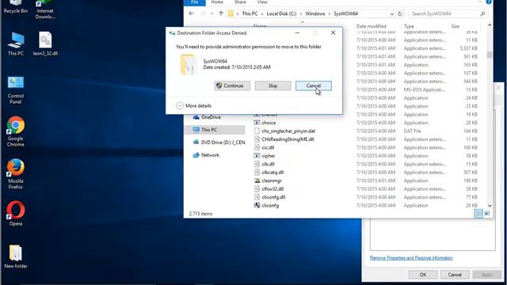Click Cancel in the Properties window

(x=455, y=275)
